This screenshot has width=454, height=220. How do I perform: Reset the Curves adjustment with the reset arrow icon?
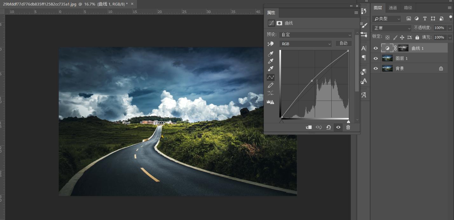[x=329, y=127]
